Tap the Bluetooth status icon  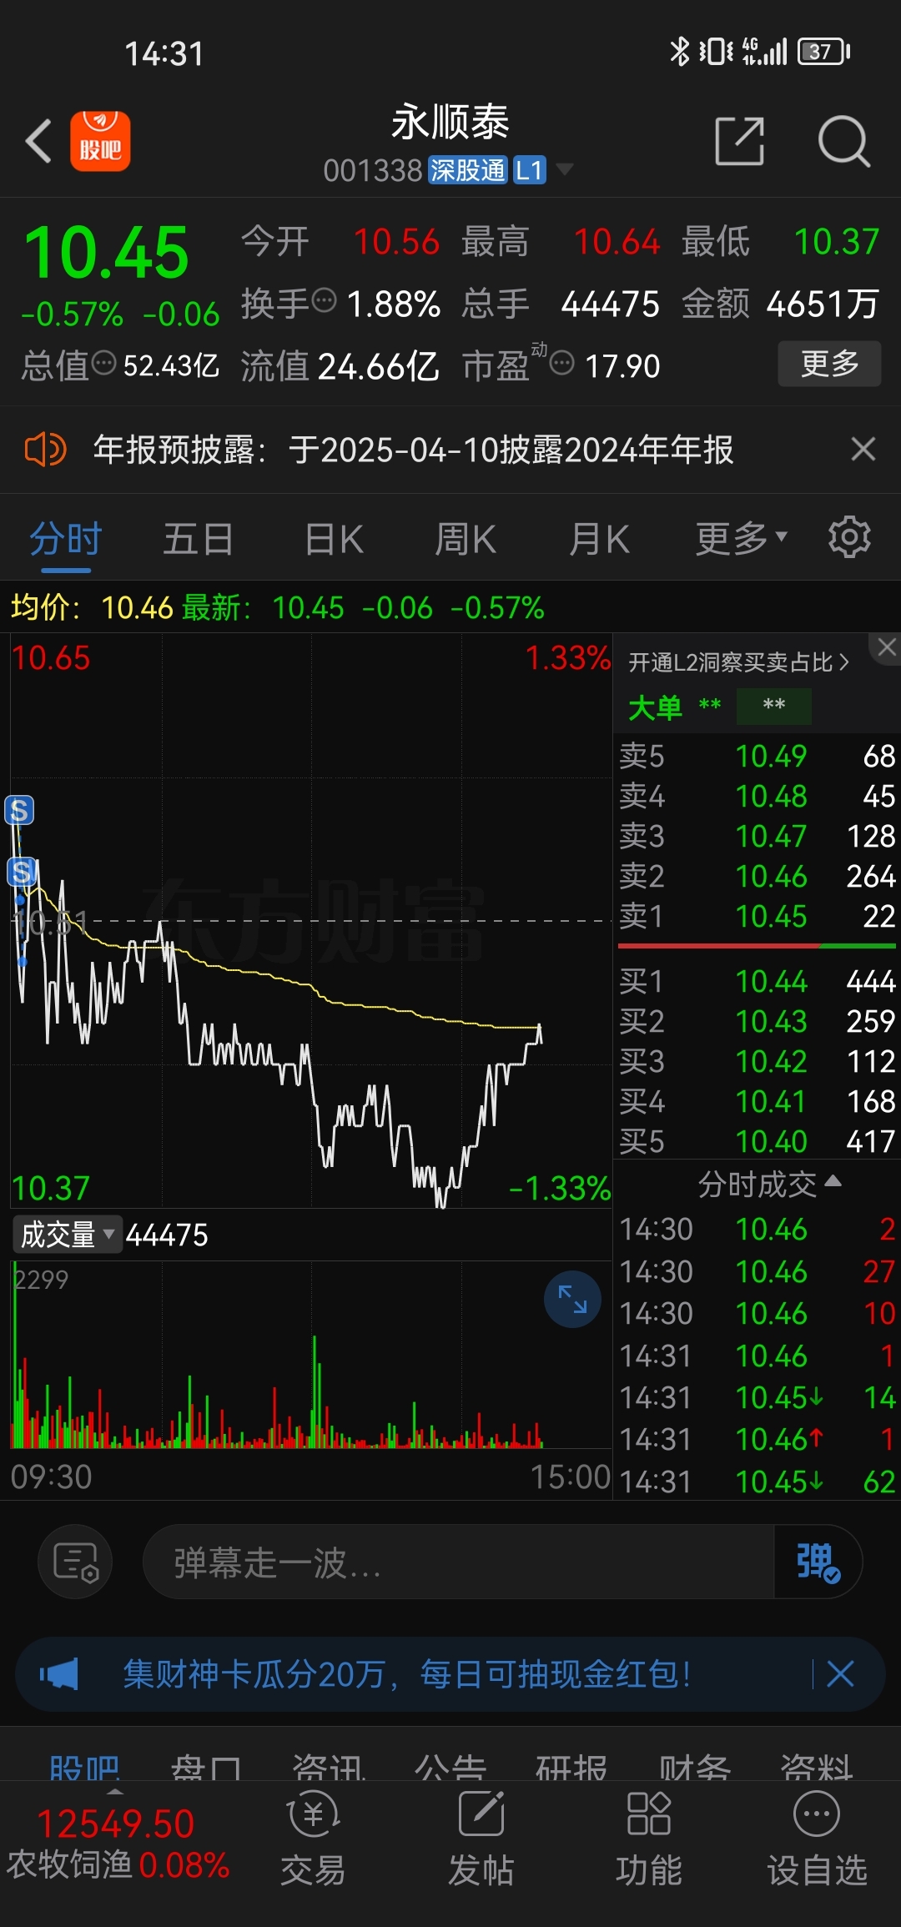coord(680,52)
